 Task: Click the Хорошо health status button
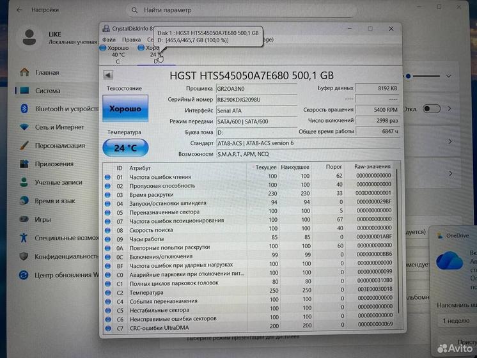pyautogui.click(x=125, y=109)
